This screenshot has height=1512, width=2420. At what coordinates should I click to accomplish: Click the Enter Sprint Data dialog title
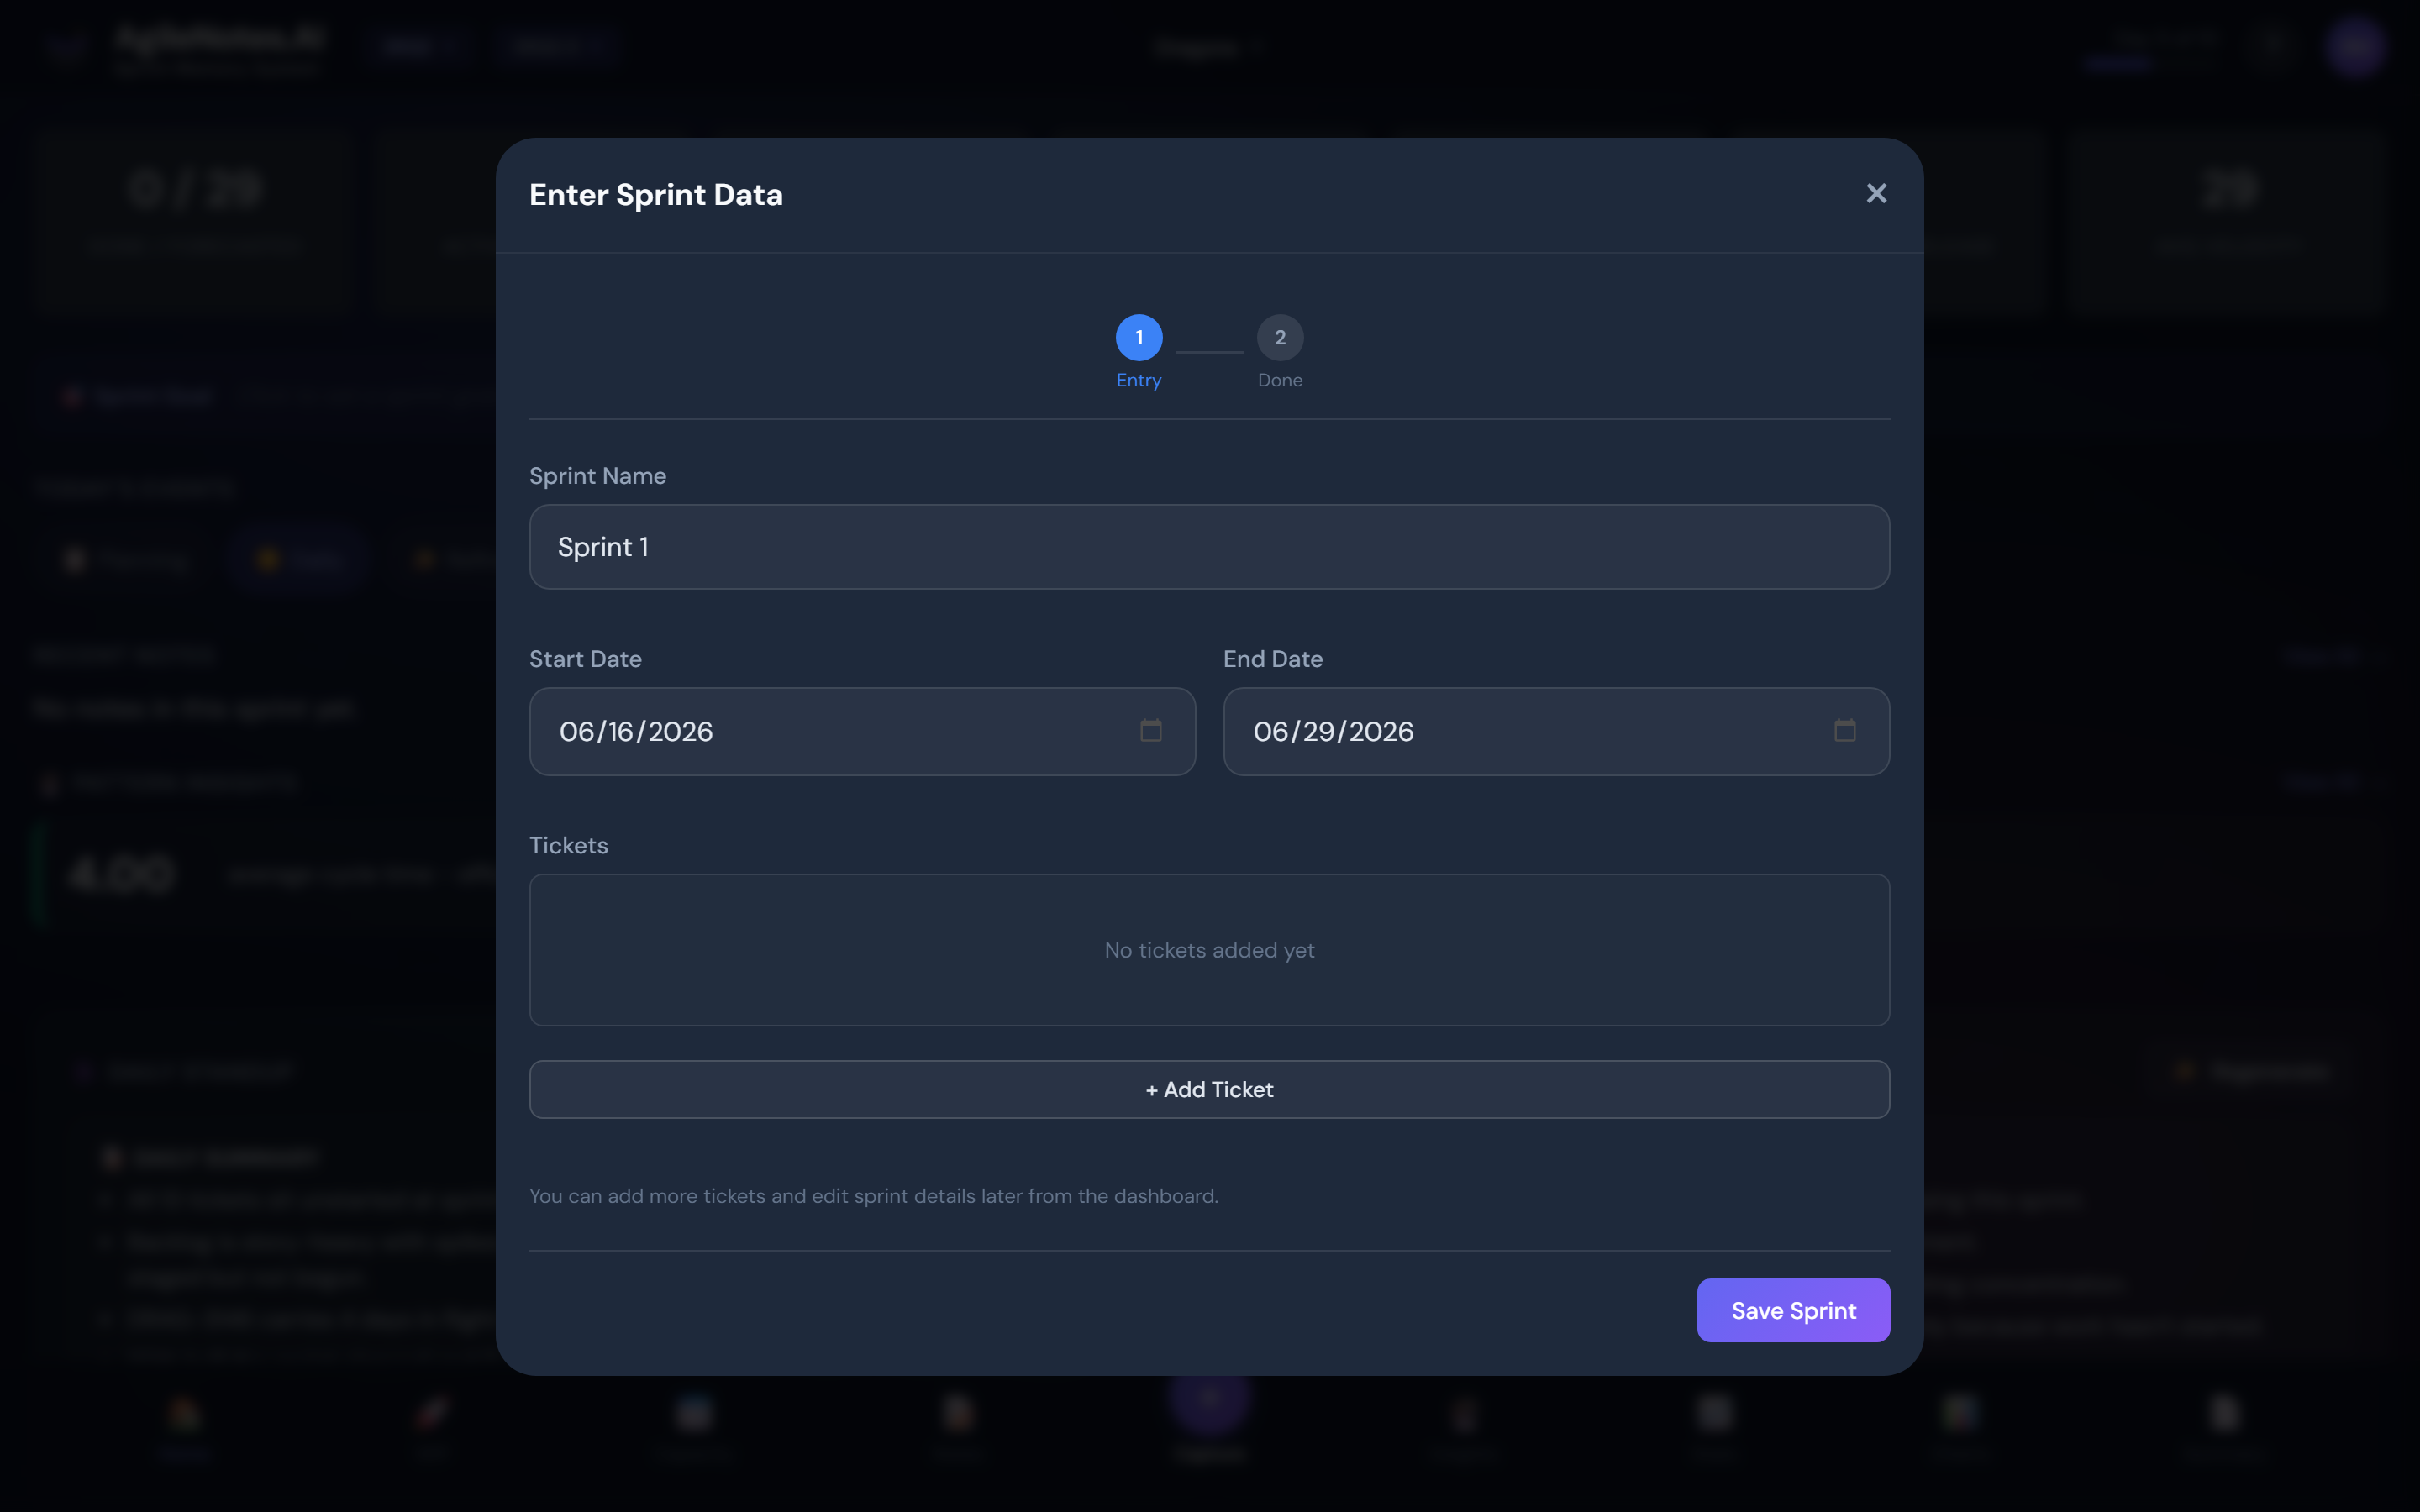pos(656,195)
